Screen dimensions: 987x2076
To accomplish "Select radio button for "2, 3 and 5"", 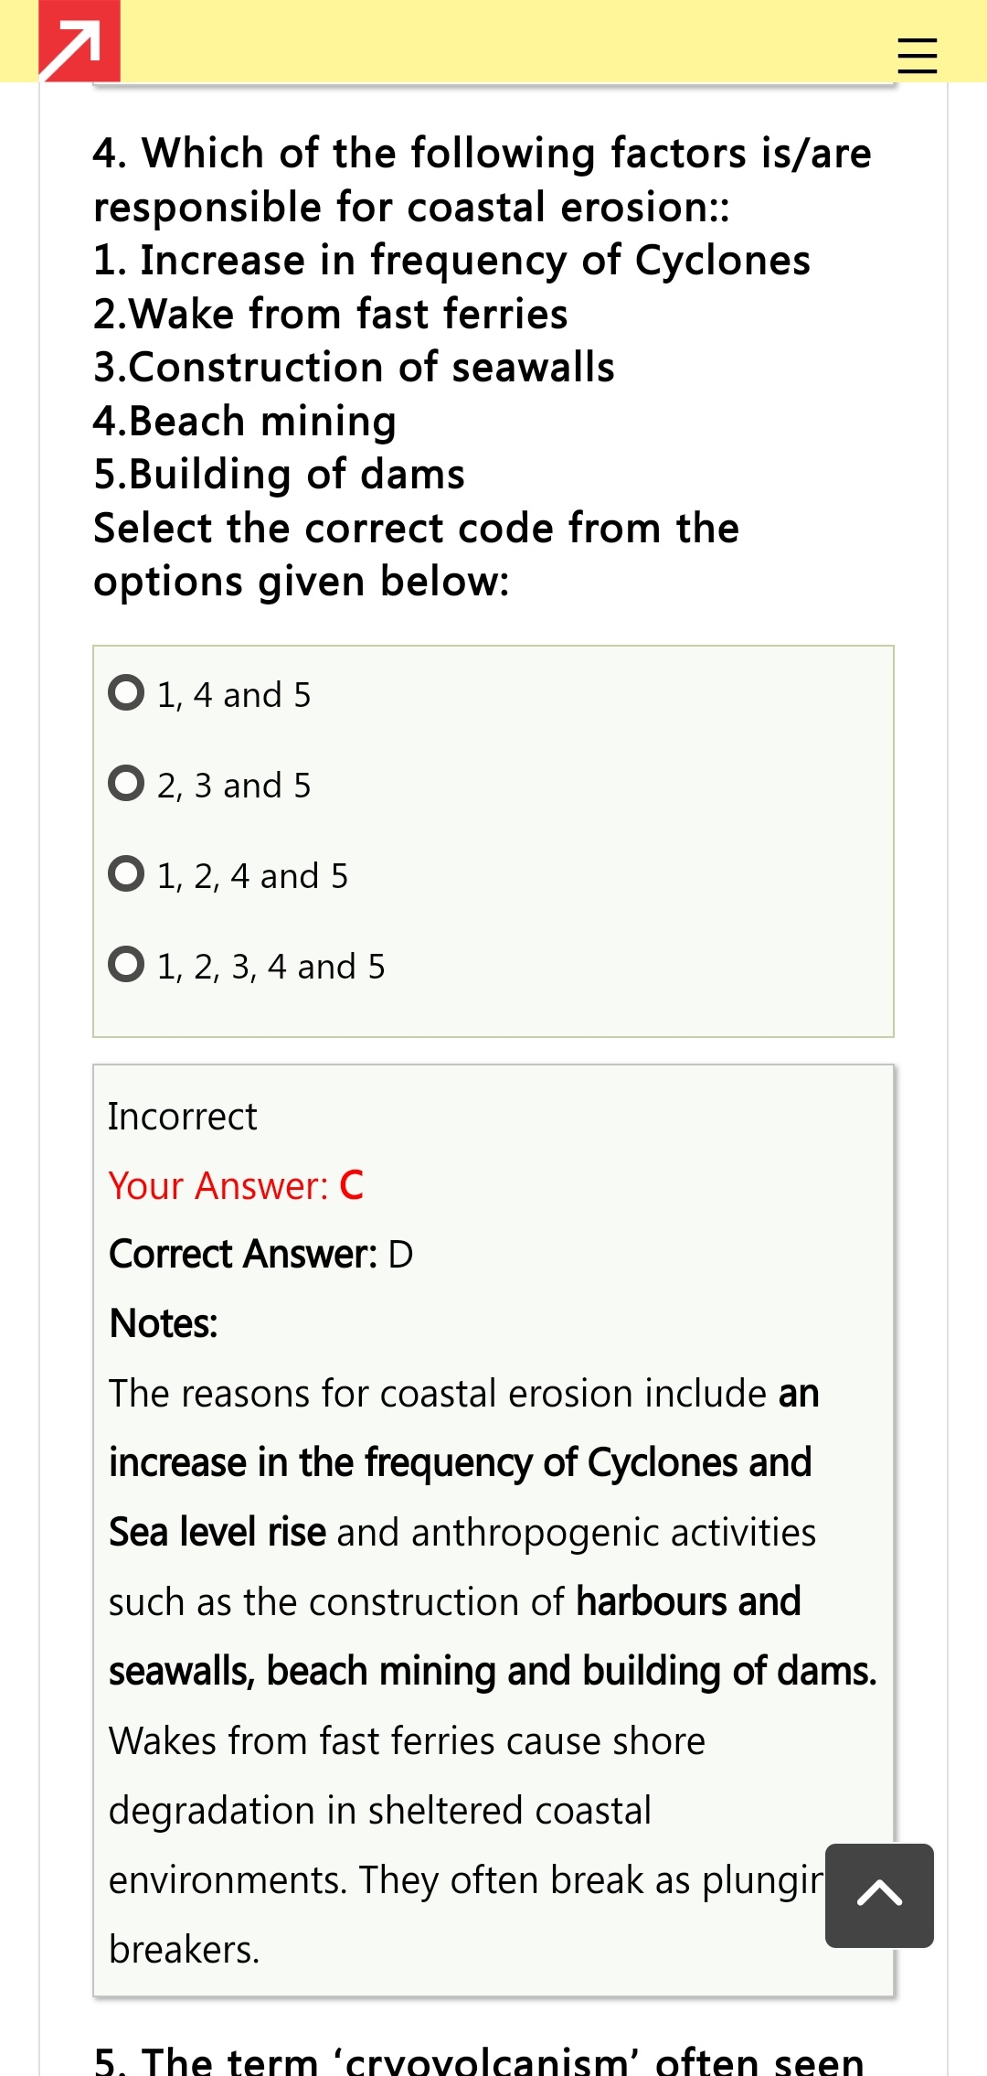I will click(126, 784).
